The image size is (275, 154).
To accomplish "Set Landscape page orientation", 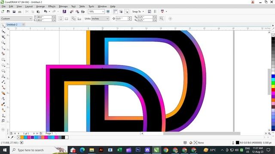I will pos(67,18).
